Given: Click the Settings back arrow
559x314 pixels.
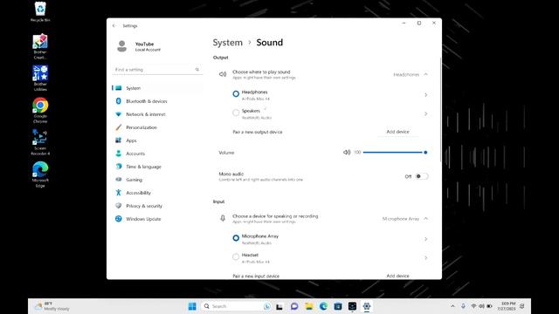Looking at the screenshot, I should [114, 25].
